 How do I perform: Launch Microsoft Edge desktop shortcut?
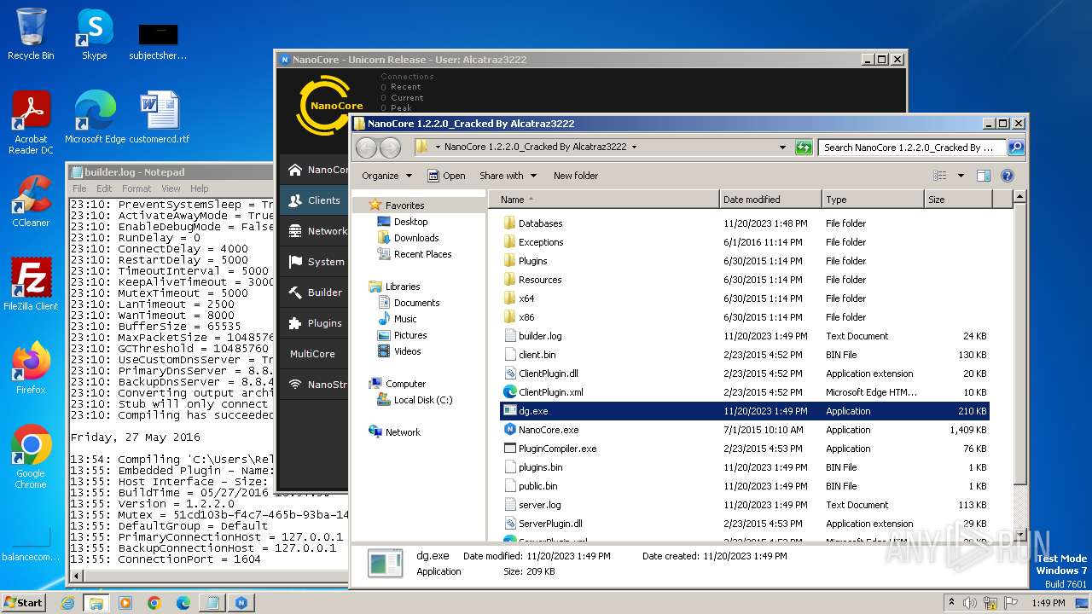[95, 117]
